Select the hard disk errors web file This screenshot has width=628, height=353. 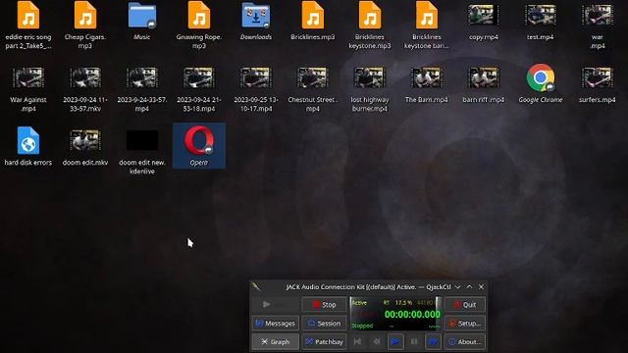tap(28, 146)
